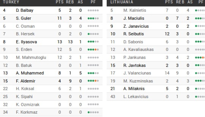The width and height of the screenshot is (205, 117).
Task: Click M. Mahmutoglu's name
Action: tap(31, 57)
